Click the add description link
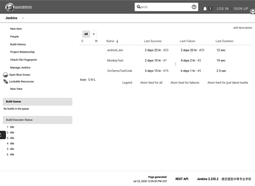Viewport: 255px width, 186px height. coord(242,28)
